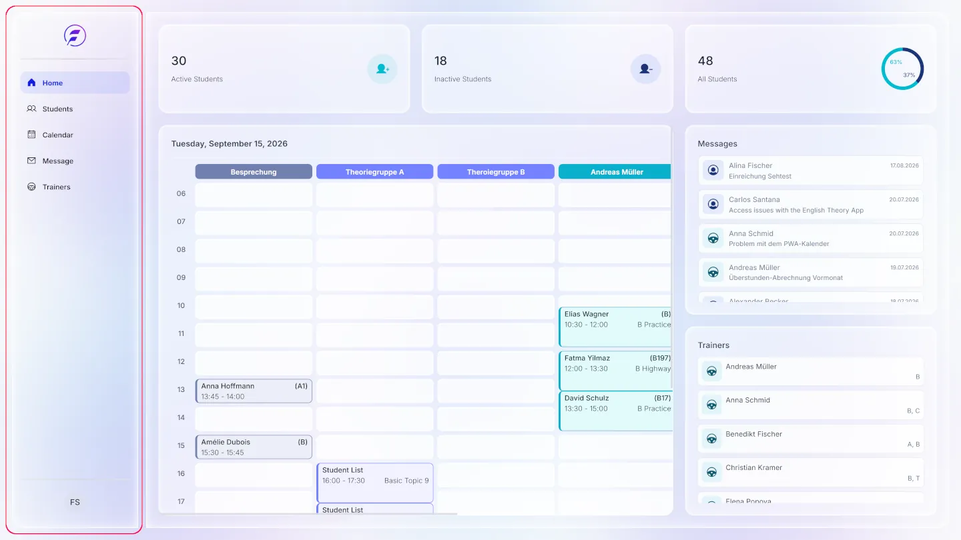
Task: Navigate to Trainers in the sidebar
Action: tap(75, 187)
